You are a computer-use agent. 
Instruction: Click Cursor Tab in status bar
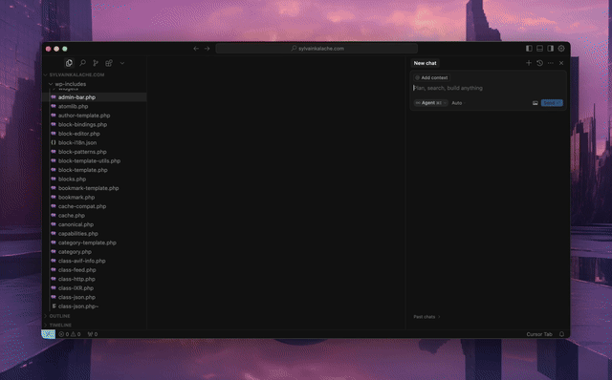coord(539,334)
